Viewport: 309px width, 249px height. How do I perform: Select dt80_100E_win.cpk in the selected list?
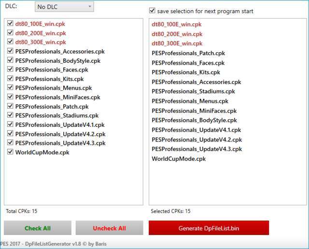click(x=177, y=25)
